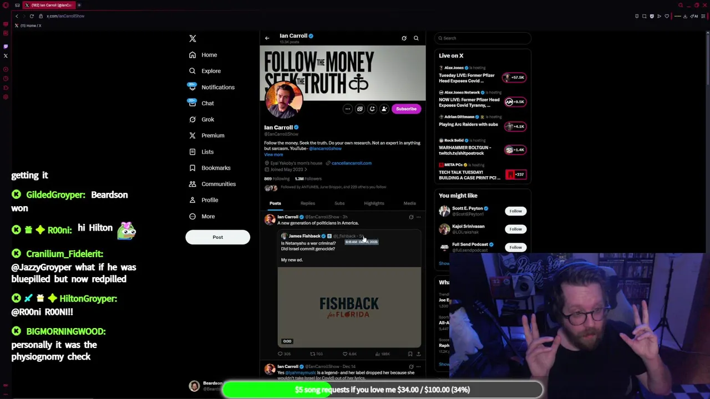Click the X search field

[483, 38]
